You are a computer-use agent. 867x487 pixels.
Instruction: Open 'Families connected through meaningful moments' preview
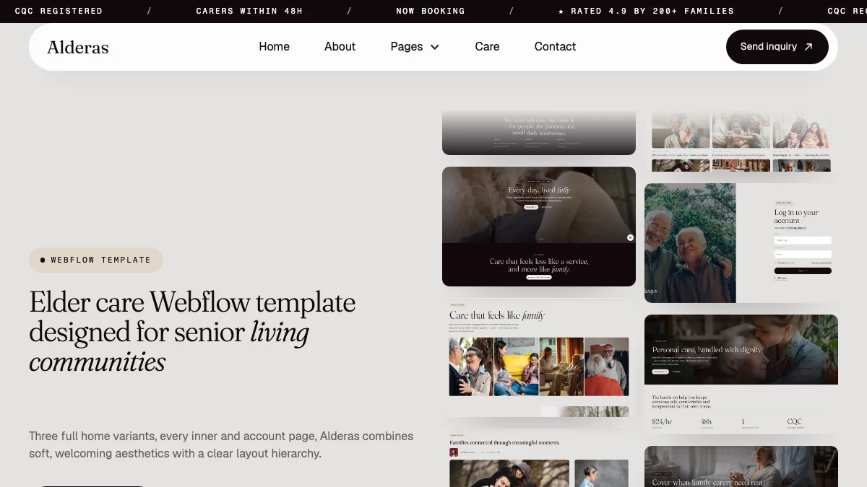pos(539,458)
